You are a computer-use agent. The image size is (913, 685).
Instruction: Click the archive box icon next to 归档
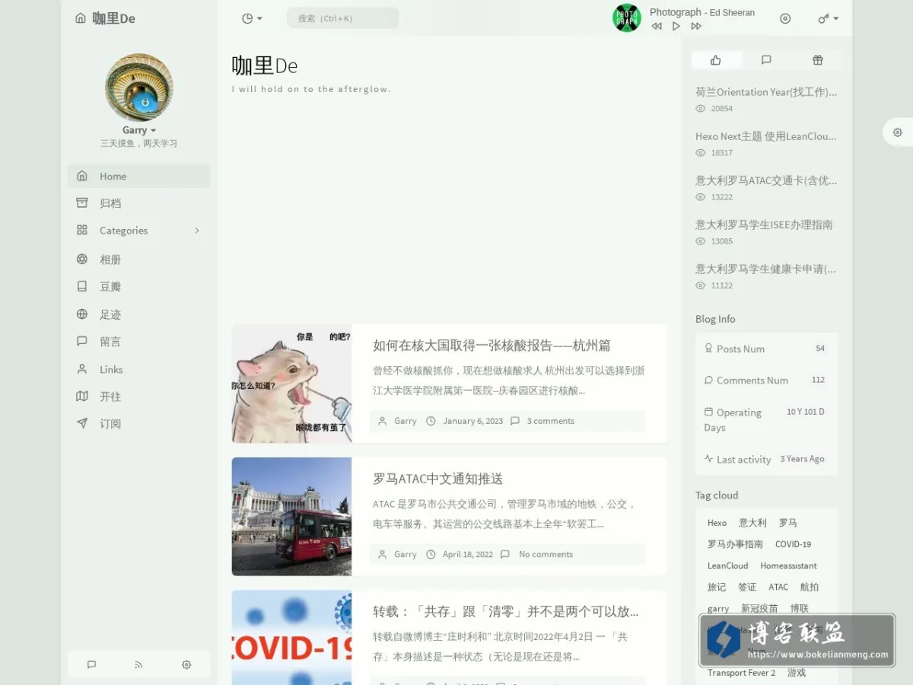[x=82, y=202]
